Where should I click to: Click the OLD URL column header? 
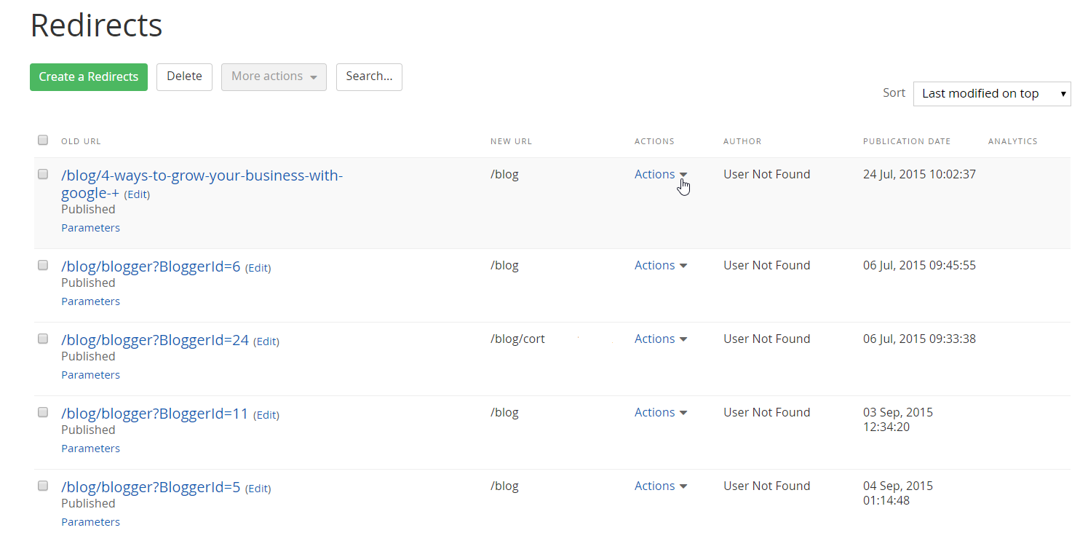pyautogui.click(x=81, y=141)
